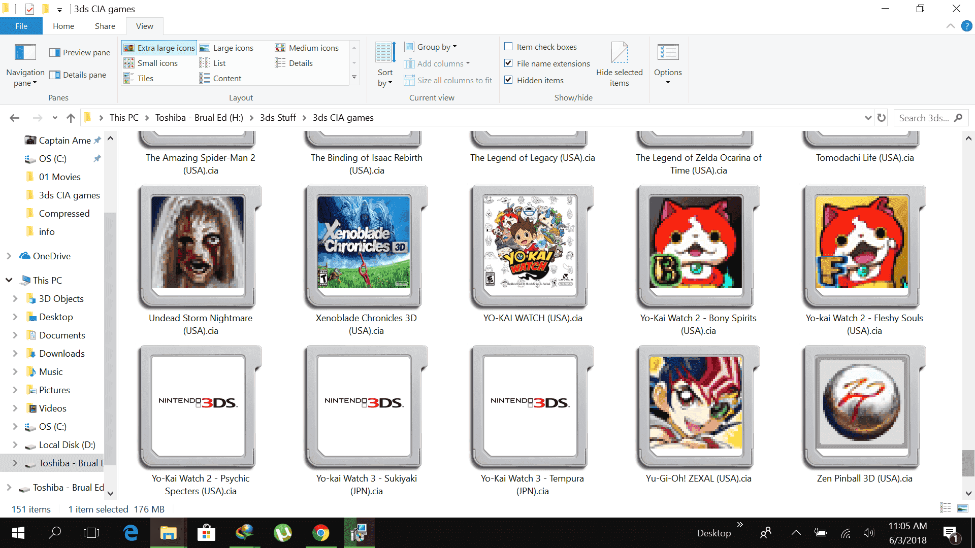
Task: Click This PC in address breadcrumb
Action: point(124,118)
